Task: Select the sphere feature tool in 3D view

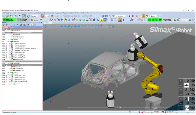Action: [65, 26]
